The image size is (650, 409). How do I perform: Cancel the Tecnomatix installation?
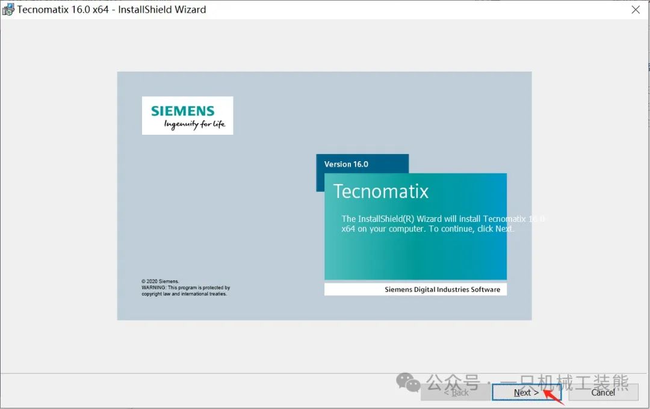(x=603, y=392)
